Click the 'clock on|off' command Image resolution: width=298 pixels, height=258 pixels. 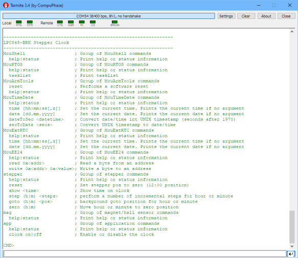coord(25,234)
